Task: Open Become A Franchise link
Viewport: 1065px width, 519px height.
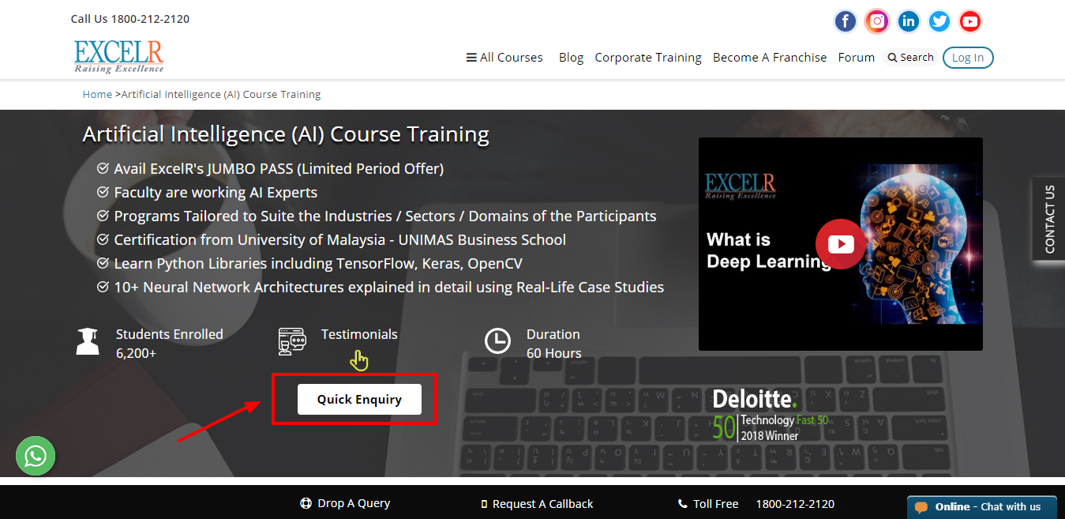Action: pyautogui.click(x=769, y=58)
